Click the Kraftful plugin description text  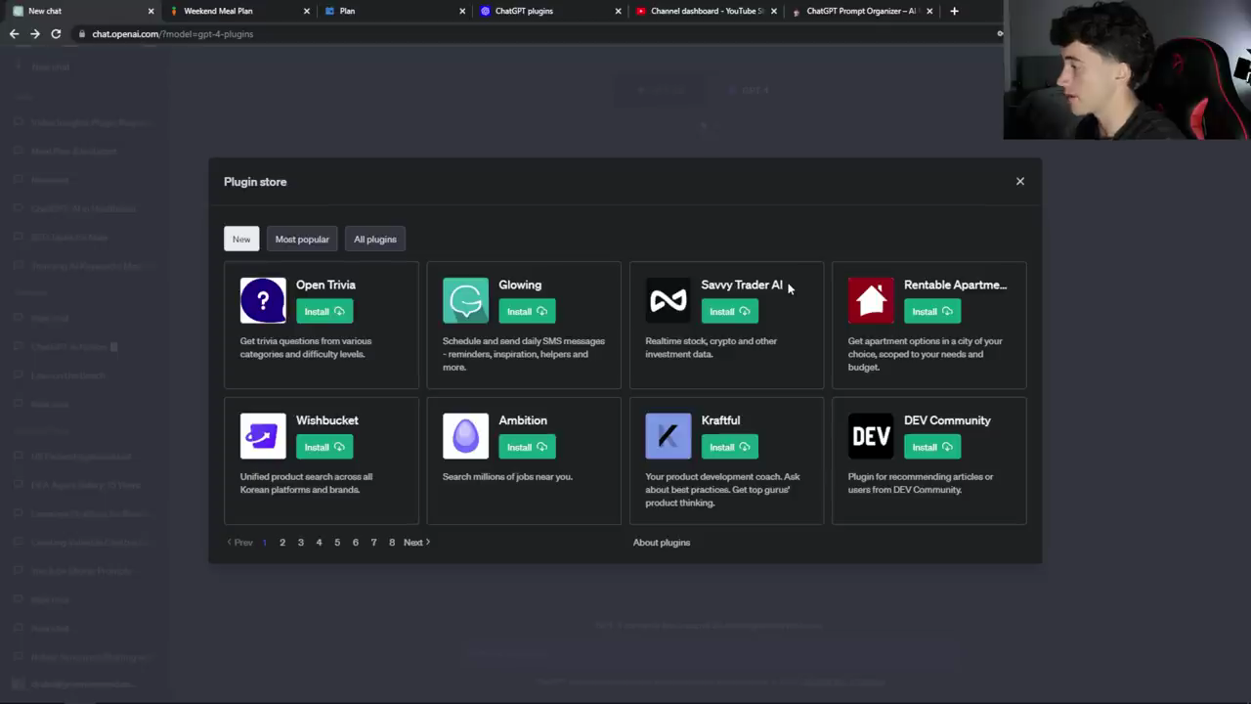pos(723,490)
